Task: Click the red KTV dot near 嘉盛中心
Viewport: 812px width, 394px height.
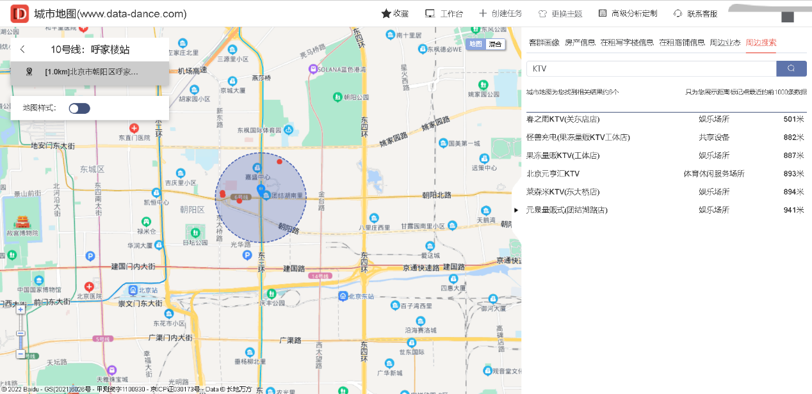Action: 279,161
